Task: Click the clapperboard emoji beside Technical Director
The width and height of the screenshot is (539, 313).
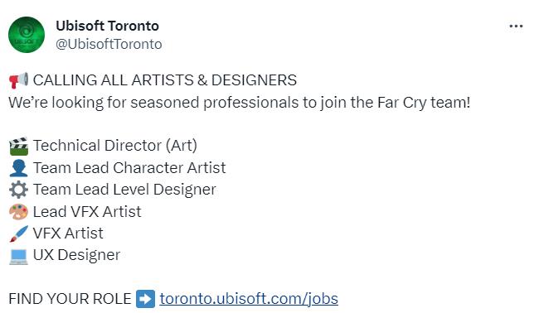Action: click(x=18, y=146)
